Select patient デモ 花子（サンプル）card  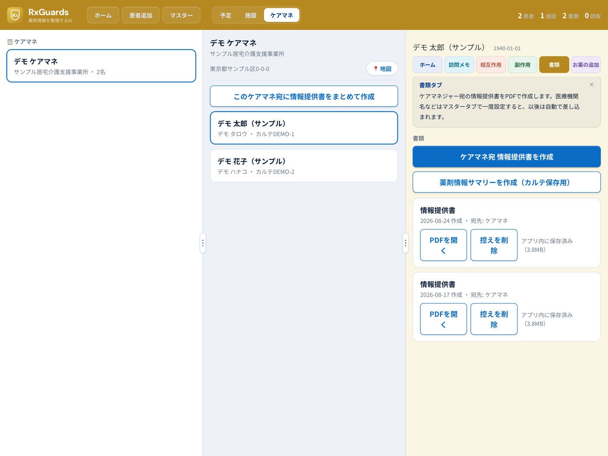pos(304,166)
